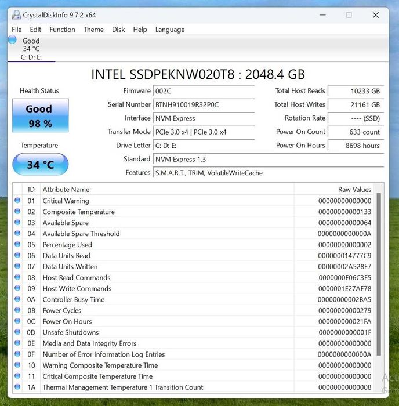Click status icon for Unsafe Shutdowns row
The height and width of the screenshot is (406, 399).
coord(17,332)
